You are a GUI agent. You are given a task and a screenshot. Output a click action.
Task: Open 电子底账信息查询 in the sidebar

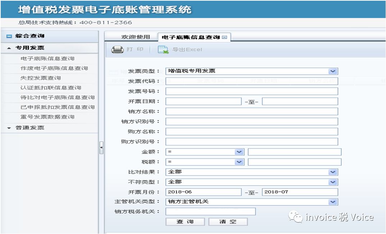click(47, 59)
